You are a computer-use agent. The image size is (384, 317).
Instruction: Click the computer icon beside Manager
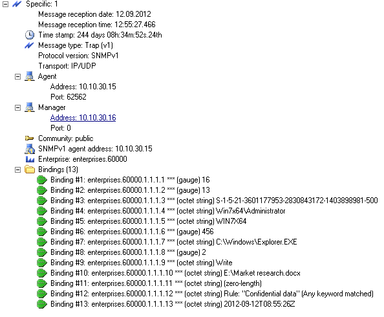tap(30, 107)
